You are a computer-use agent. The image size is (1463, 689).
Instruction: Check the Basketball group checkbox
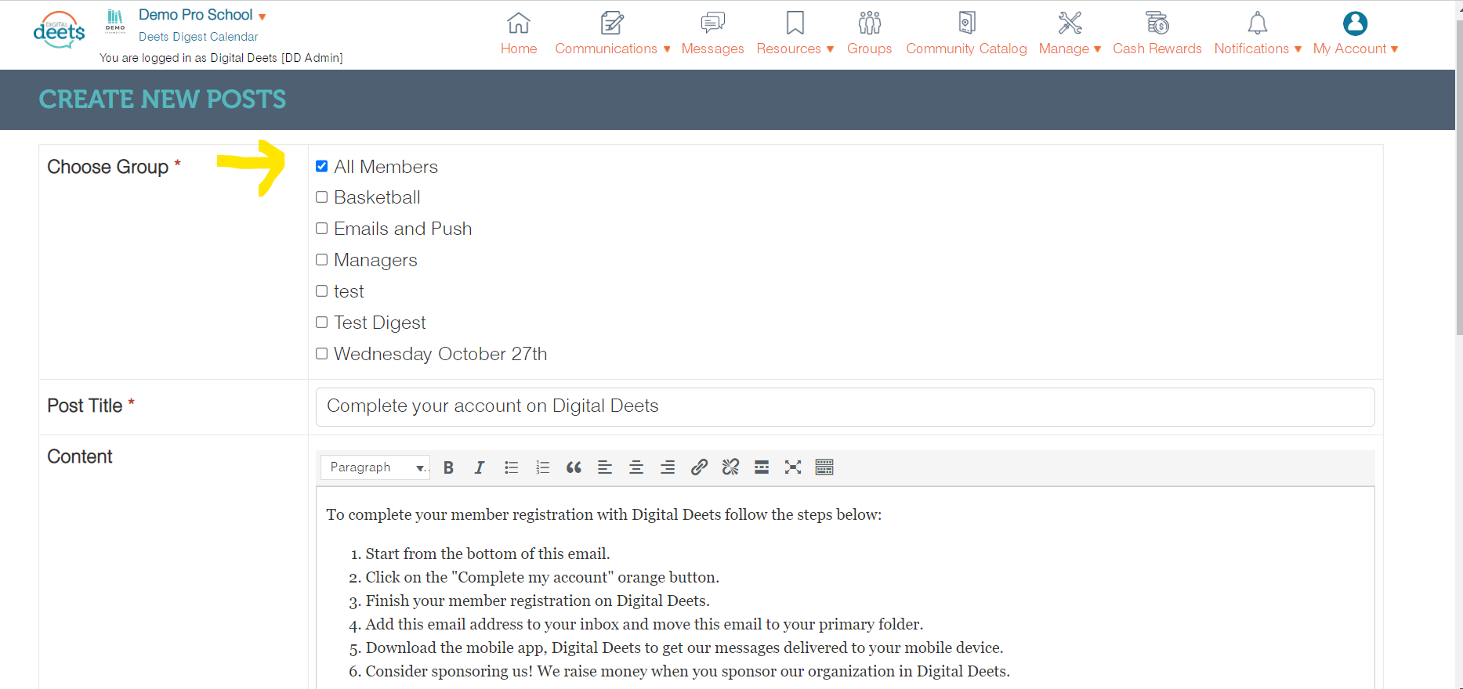321,197
